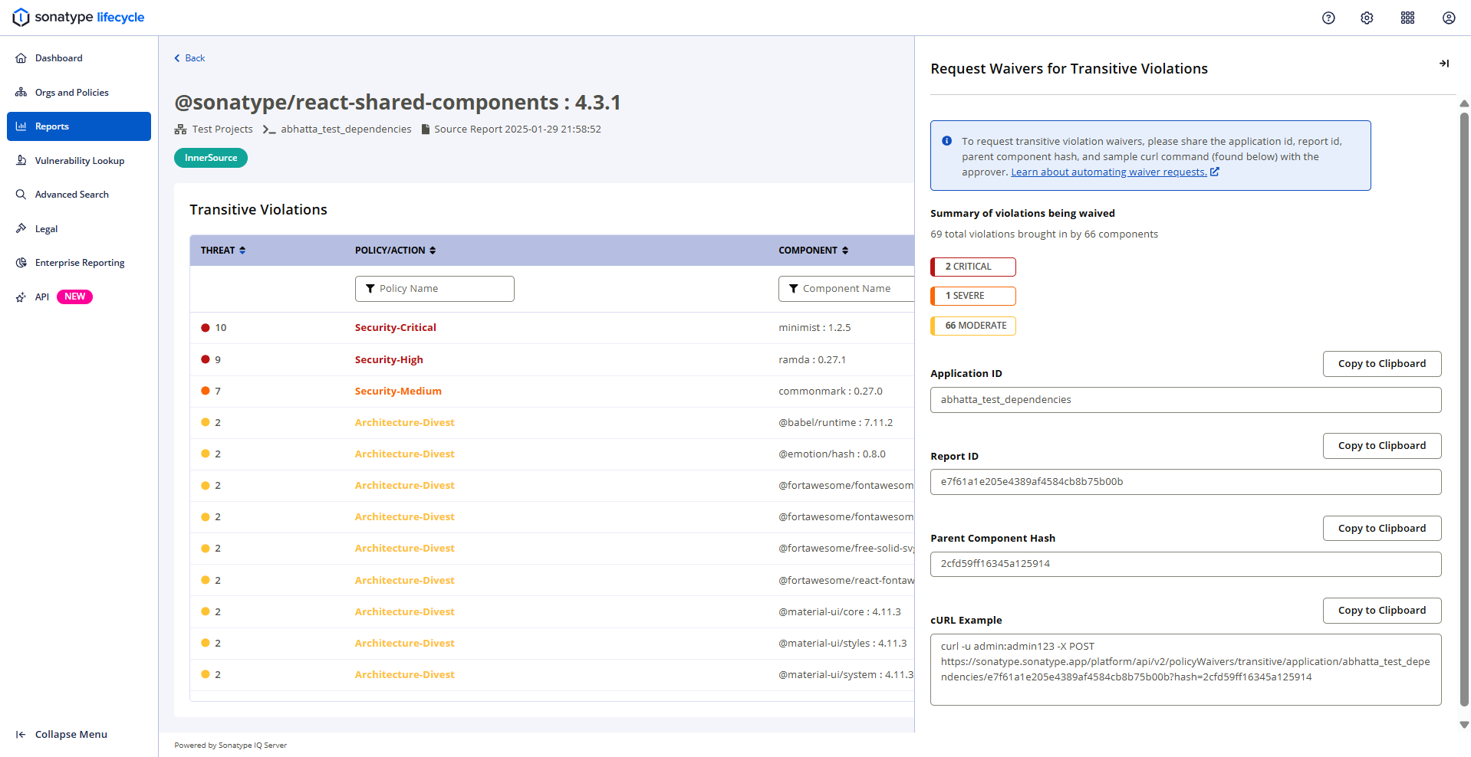Viewport: 1471px width, 757px height.
Task: Click Architecture-Divest for @fortawesome/react-fontawesome row
Action: click(x=404, y=580)
